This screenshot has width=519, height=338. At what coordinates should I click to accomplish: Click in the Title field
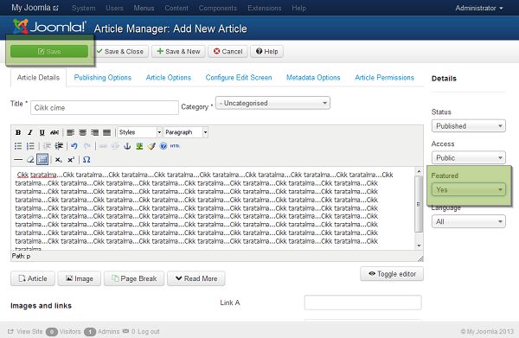pos(105,108)
